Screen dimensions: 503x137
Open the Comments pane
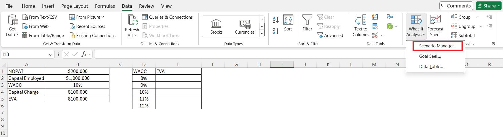pos(456,6)
